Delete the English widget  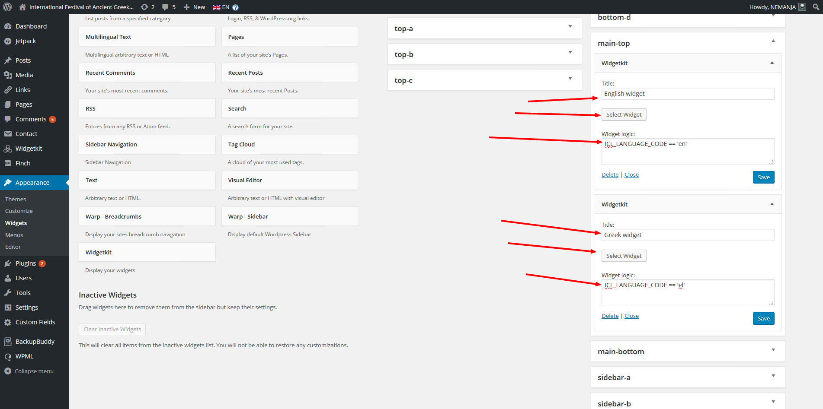(x=610, y=175)
